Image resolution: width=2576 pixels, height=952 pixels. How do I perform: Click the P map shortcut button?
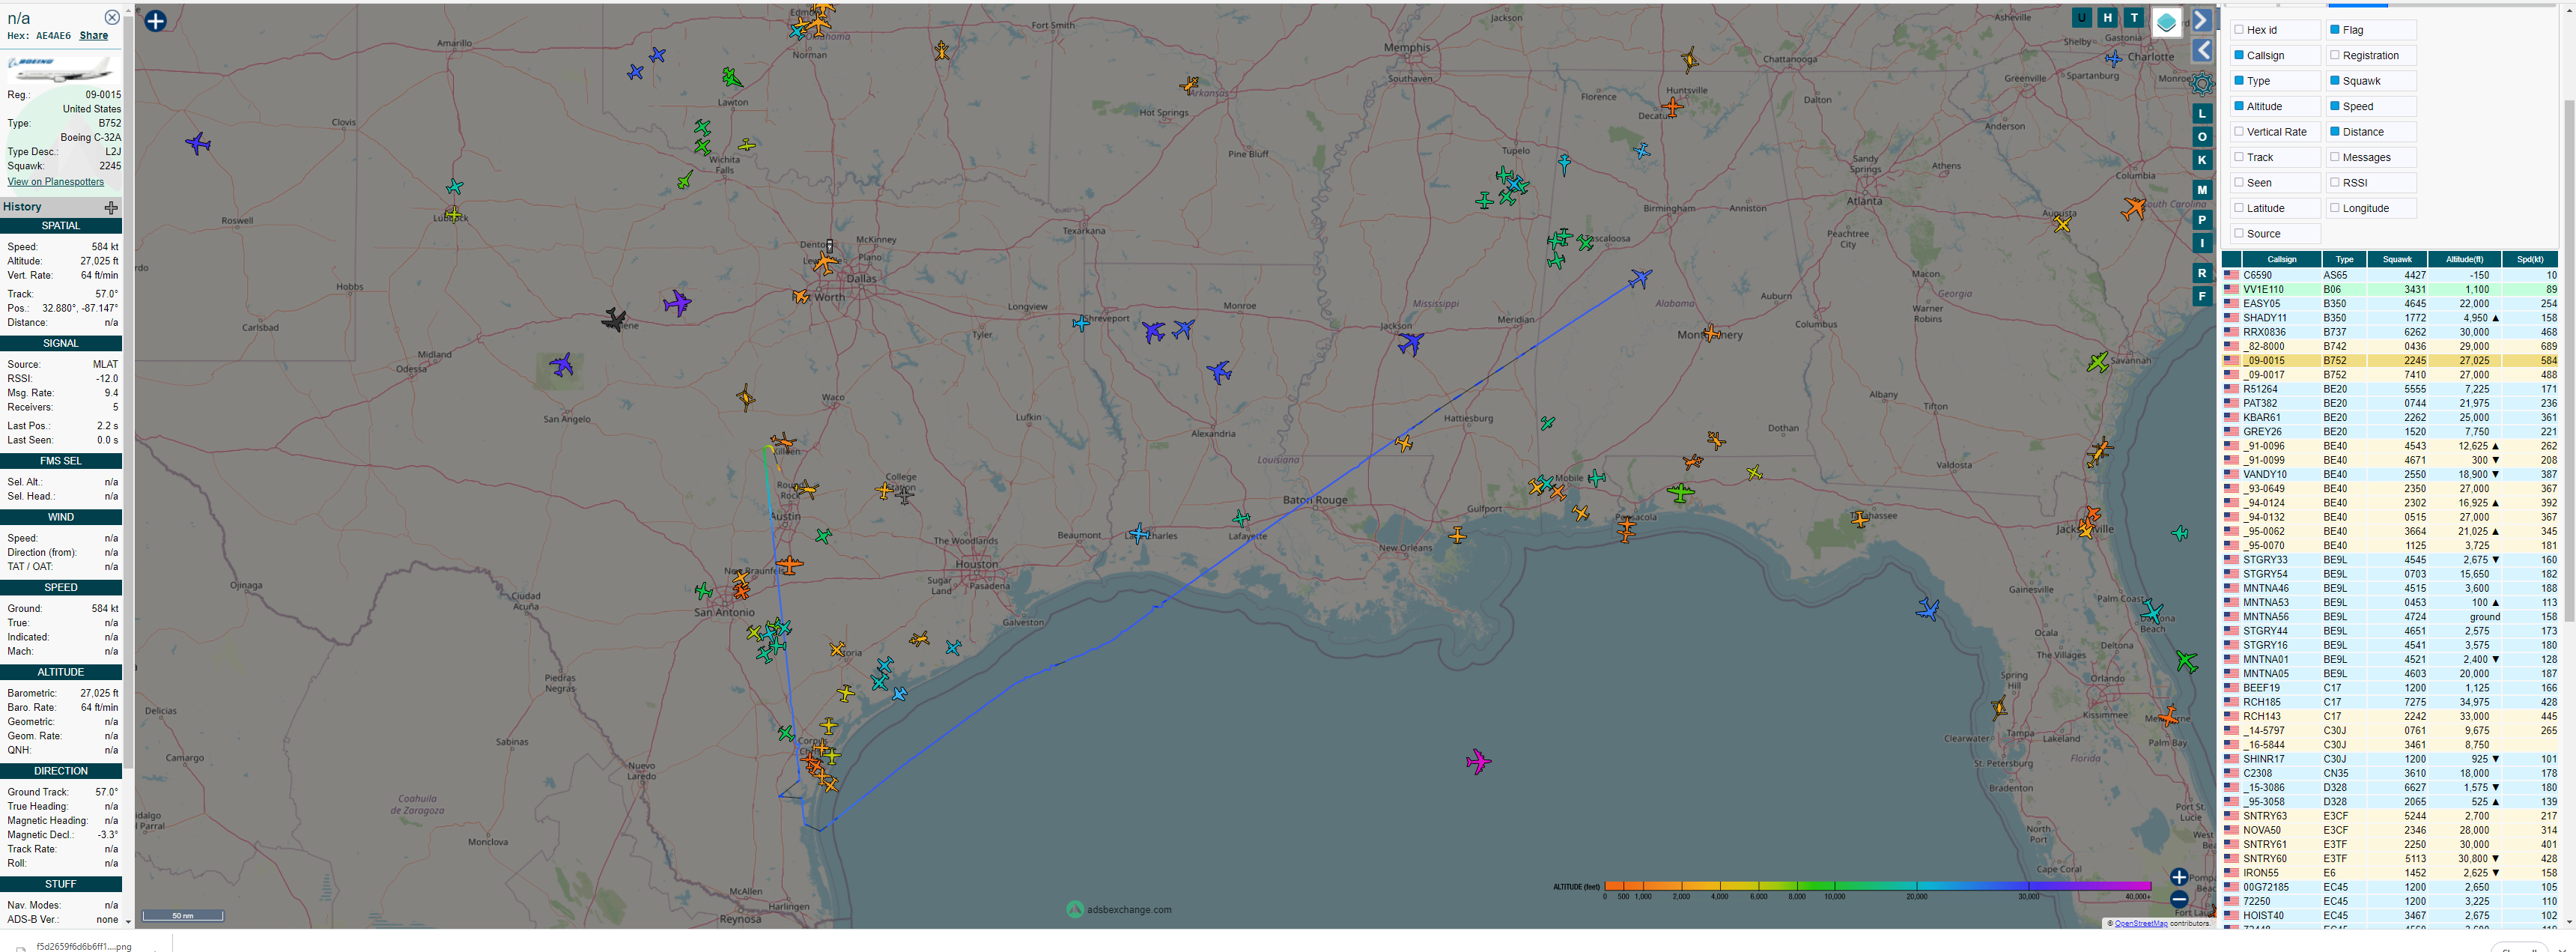click(2202, 220)
